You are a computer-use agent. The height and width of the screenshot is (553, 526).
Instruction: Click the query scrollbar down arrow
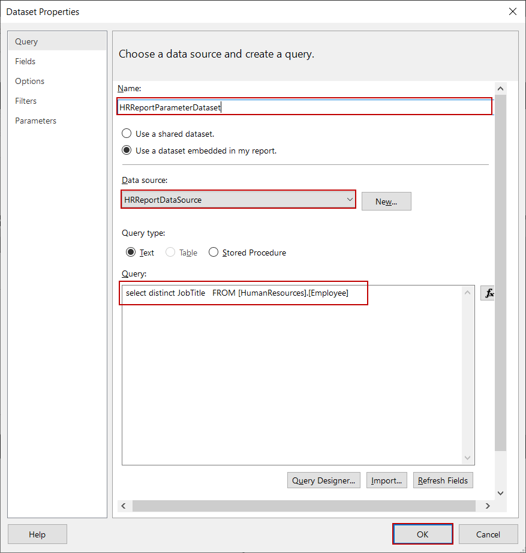click(467, 458)
